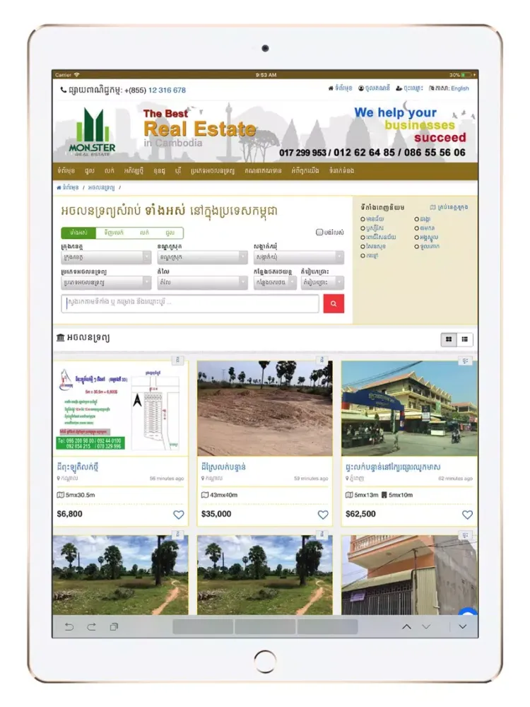Favorite the $35,000 listing with heart icon

pos(323,515)
